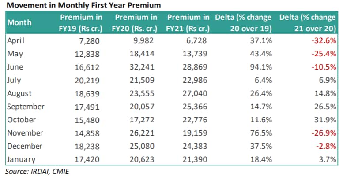This screenshot has height=180, width=343.
Task: Select the 'April' row label
Action: (16, 40)
